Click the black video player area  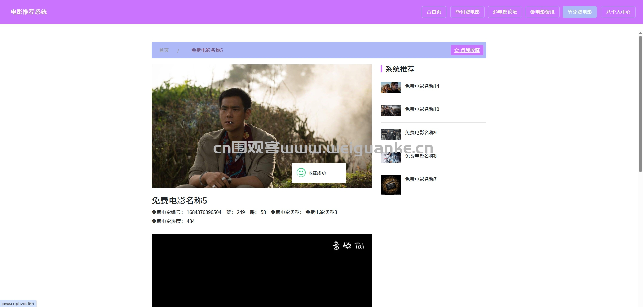[262, 271]
